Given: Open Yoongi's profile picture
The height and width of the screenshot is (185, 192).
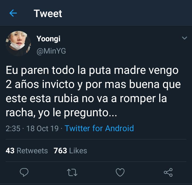Looking at the screenshot, I should [x=18, y=44].
